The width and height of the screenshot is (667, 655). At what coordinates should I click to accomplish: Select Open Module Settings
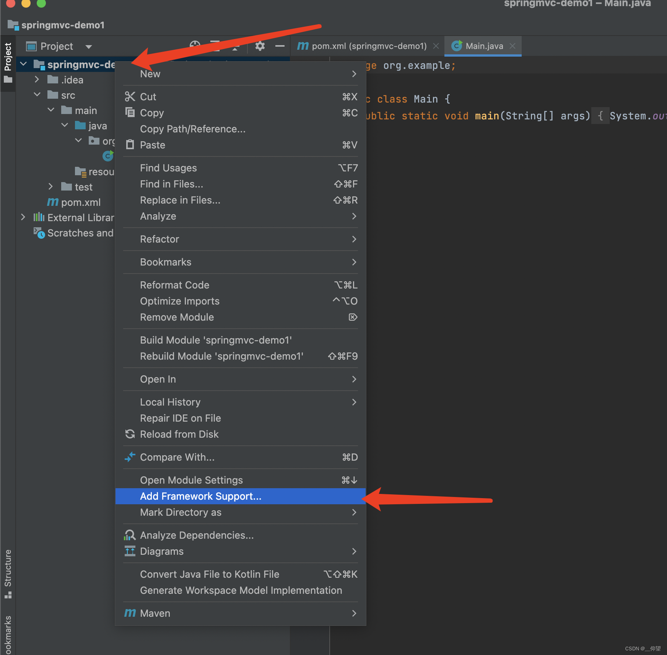(x=241, y=480)
